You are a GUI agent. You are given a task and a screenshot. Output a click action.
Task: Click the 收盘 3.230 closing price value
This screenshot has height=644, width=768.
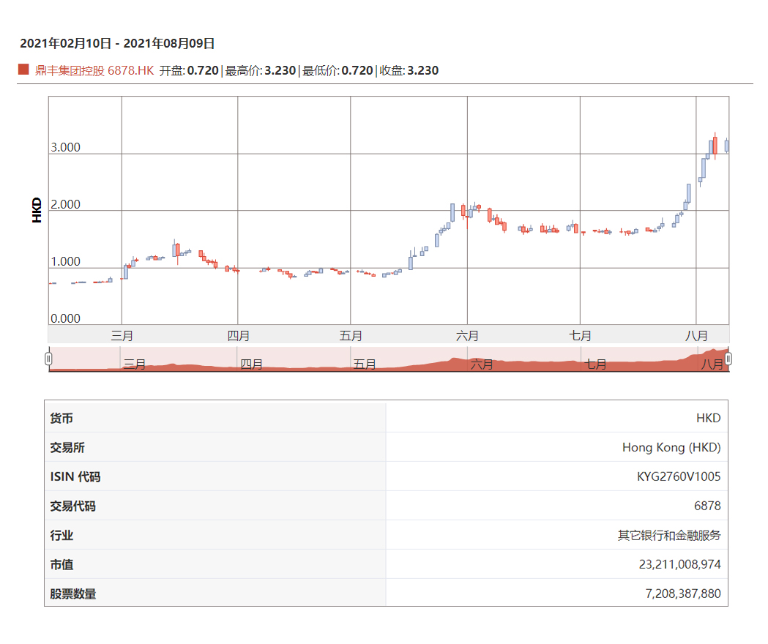422,70
